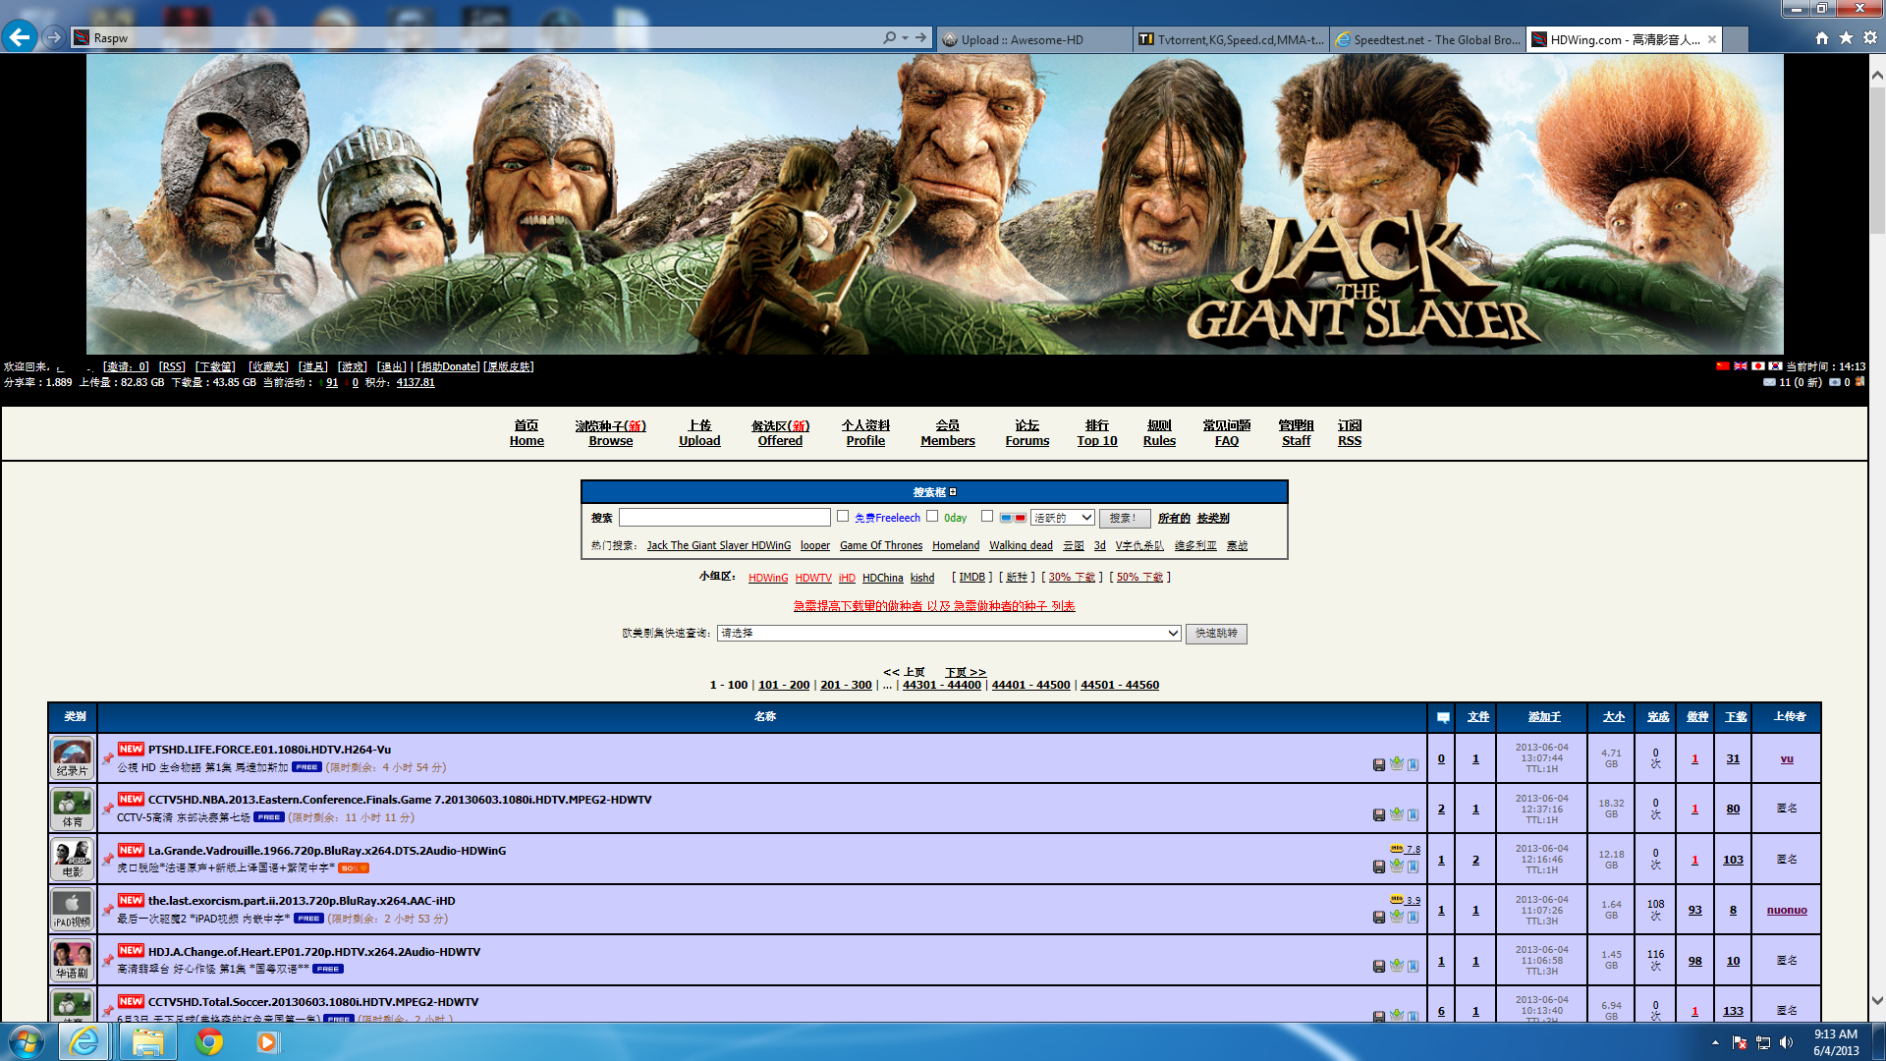Click inside the 搜索 text input field
Screen dimensions: 1886x1061
coord(725,518)
